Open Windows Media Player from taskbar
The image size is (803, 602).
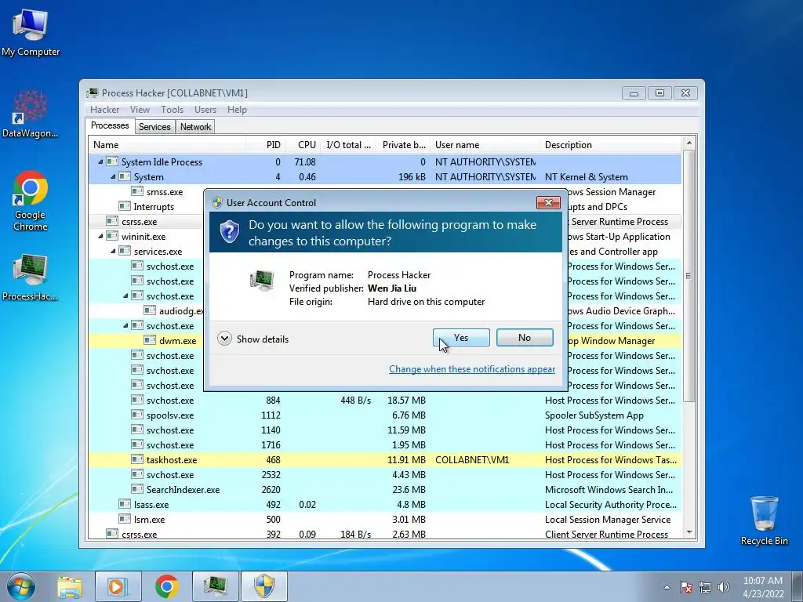[118, 586]
